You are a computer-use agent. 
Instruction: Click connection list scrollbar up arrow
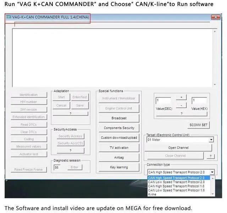point(212,179)
